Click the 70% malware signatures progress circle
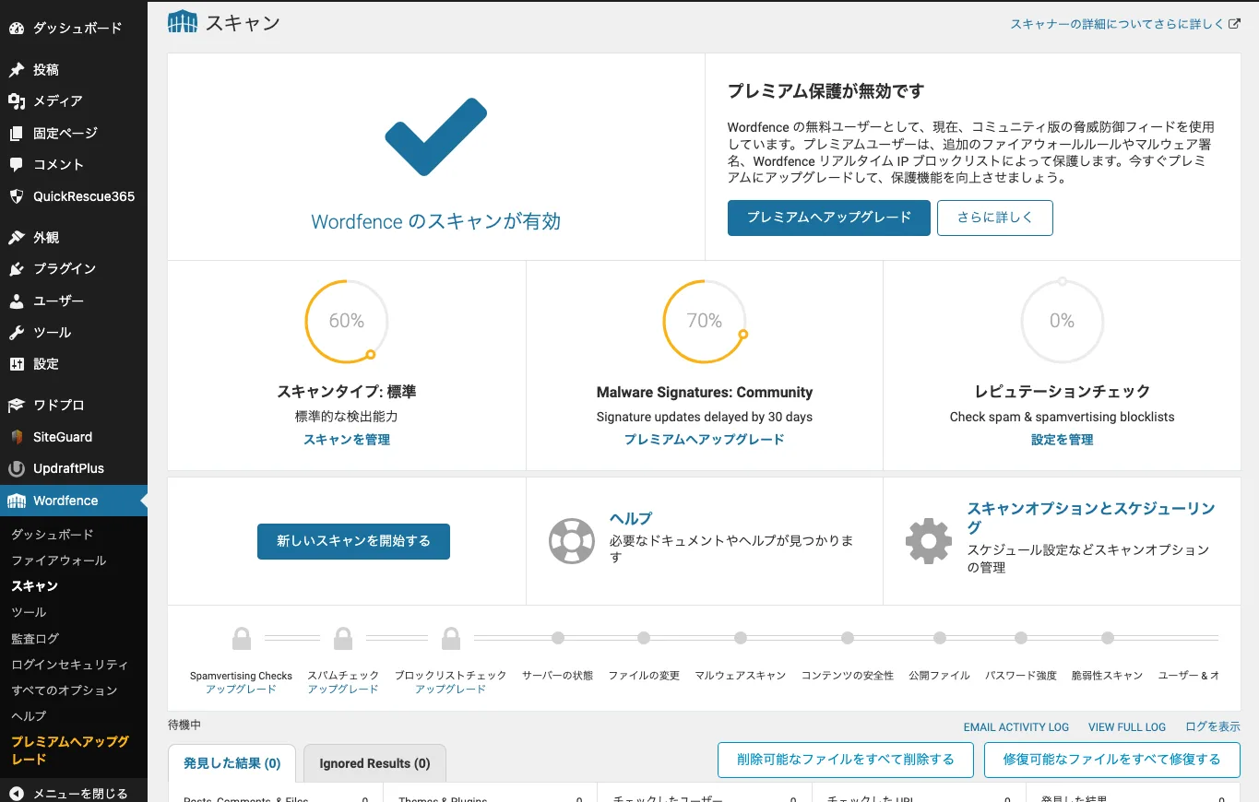 pyautogui.click(x=705, y=321)
